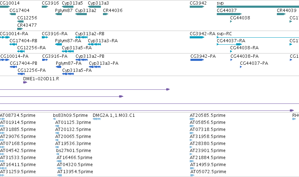Screen dimensions: 299x177
Task: Pick the Cyp313a3 gene label
Action: coord(98,3)
